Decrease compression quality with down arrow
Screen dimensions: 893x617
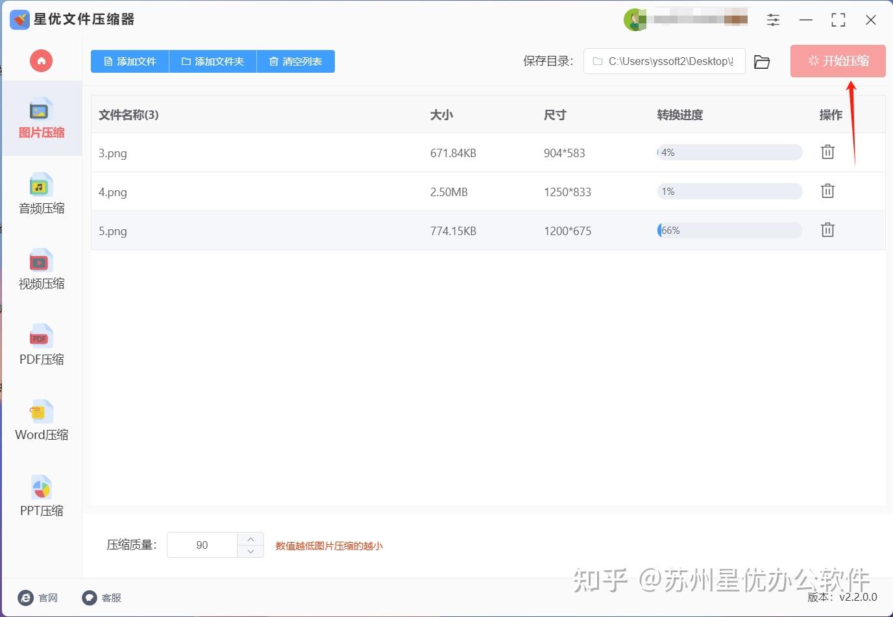click(x=251, y=551)
